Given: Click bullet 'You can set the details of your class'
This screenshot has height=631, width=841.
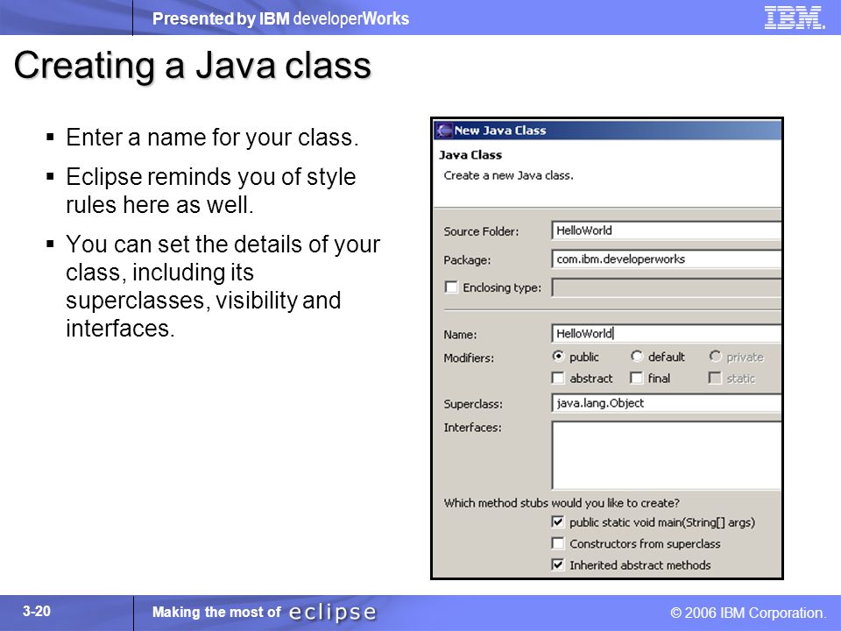Looking at the screenshot, I should tap(223, 286).
